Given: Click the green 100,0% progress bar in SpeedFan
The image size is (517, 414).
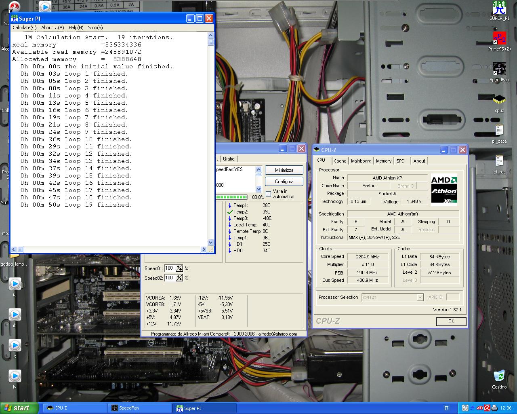Looking at the screenshot, I should coord(231,197).
